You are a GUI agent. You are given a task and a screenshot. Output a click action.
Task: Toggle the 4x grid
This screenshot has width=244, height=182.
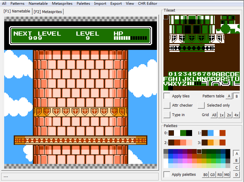tap(236, 115)
